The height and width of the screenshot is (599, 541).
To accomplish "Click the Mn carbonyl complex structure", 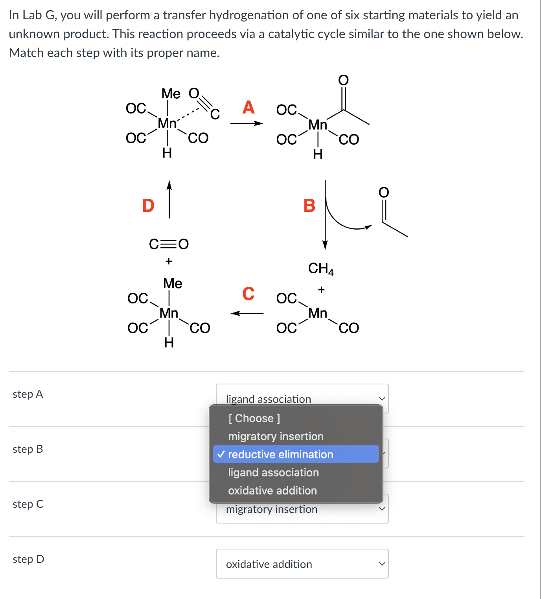I will (x=167, y=123).
